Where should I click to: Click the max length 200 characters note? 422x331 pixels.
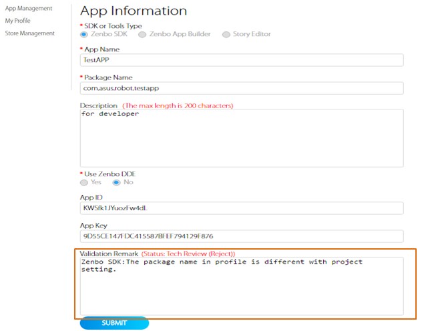pyautogui.click(x=178, y=105)
